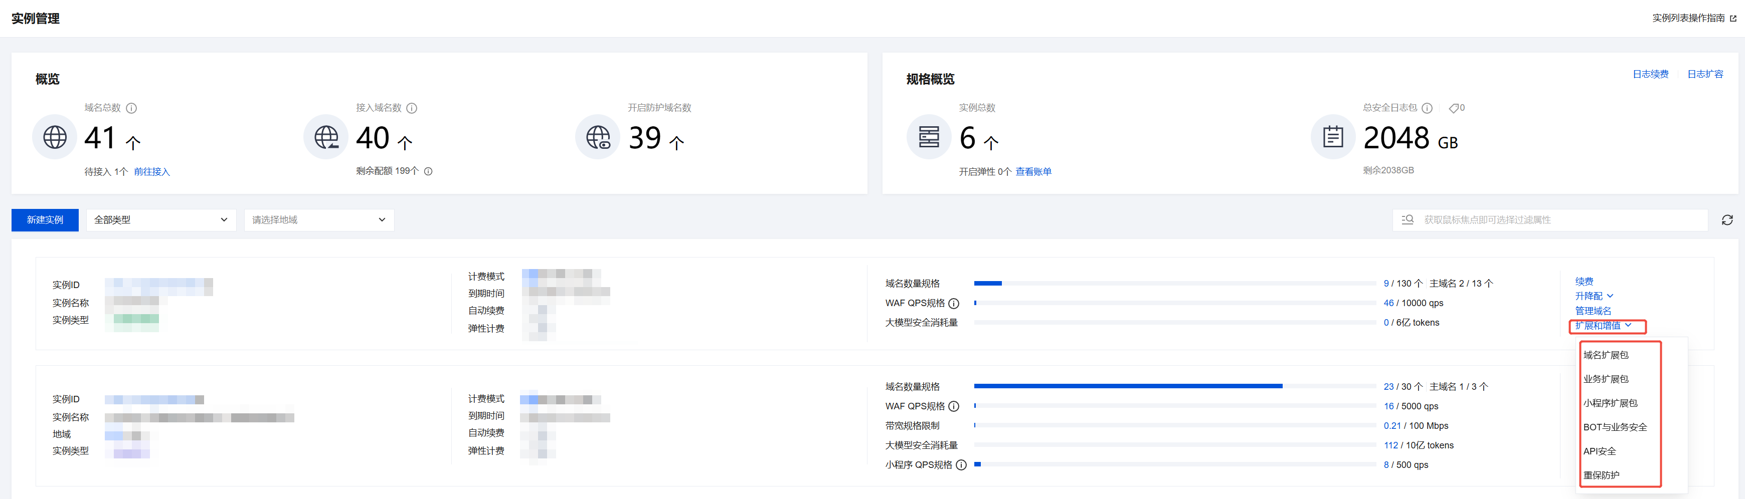Select 域名扩展包 from the menu

pos(1606,355)
